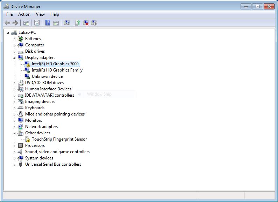Minimize the Device Manager window
The height and width of the screenshot is (202, 278).
(x=246, y=7)
